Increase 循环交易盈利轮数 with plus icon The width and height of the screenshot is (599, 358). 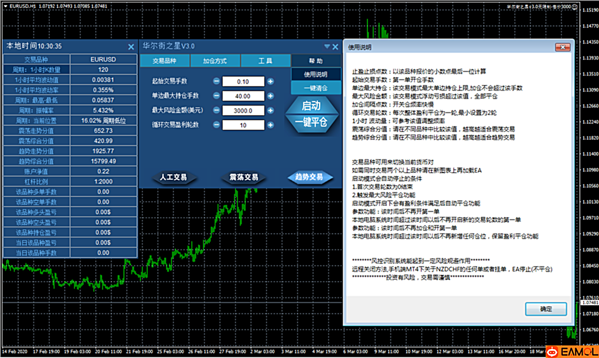(x=271, y=125)
